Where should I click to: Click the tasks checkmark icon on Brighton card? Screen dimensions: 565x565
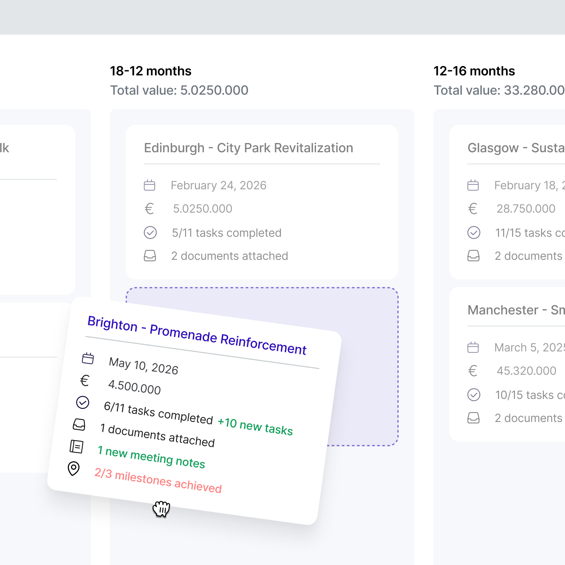[x=83, y=402]
